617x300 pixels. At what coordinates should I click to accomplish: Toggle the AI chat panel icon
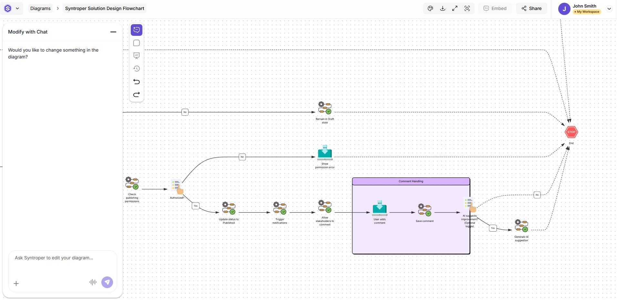[x=137, y=30]
